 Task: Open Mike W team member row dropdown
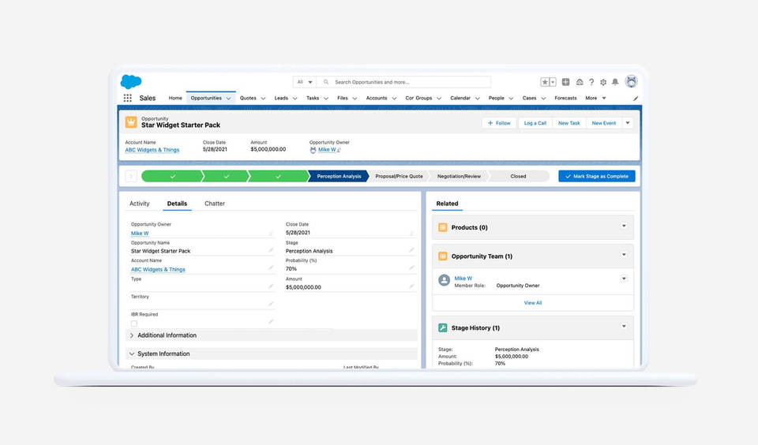[x=624, y=279]
